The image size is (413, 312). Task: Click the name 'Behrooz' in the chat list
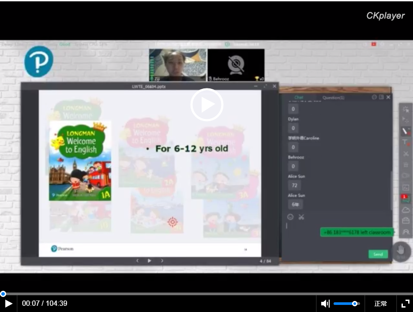[x=296, y=157]
